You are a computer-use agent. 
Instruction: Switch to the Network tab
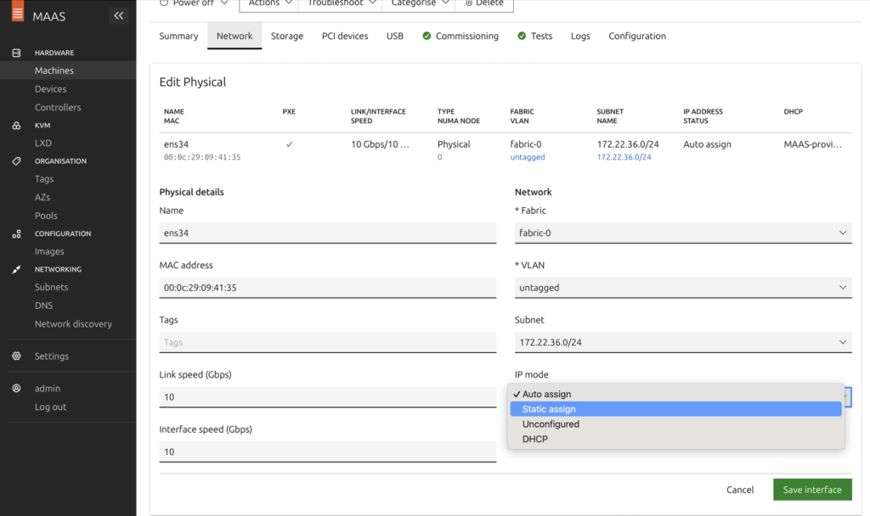click(x=234, y=36)
